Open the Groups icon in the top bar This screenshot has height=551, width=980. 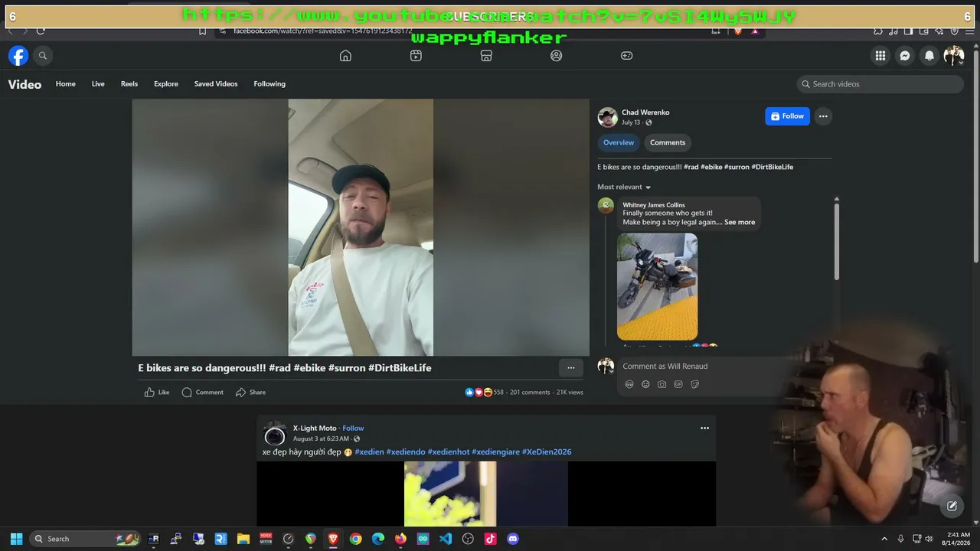click(557, 56)
